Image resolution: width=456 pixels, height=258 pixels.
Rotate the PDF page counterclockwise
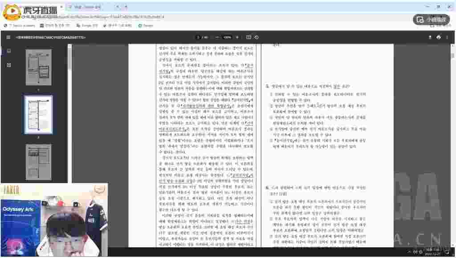[x=256, y=37]
